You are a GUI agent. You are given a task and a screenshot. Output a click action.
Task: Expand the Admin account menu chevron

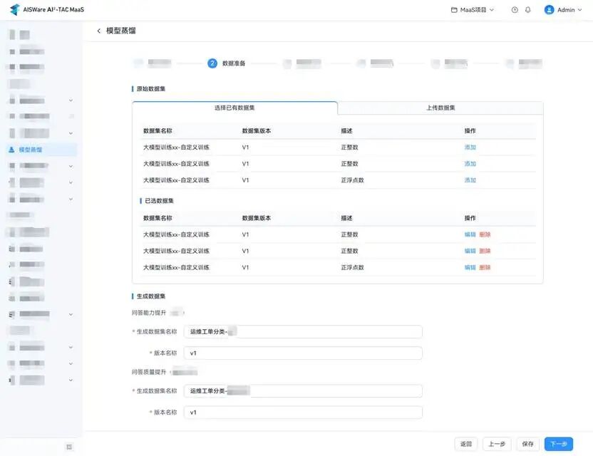point(579,10)
